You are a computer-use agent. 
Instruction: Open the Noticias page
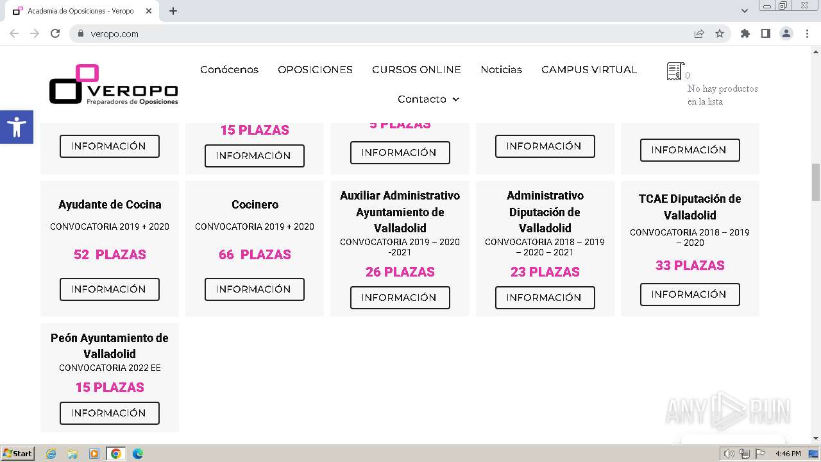click(501, 69)
